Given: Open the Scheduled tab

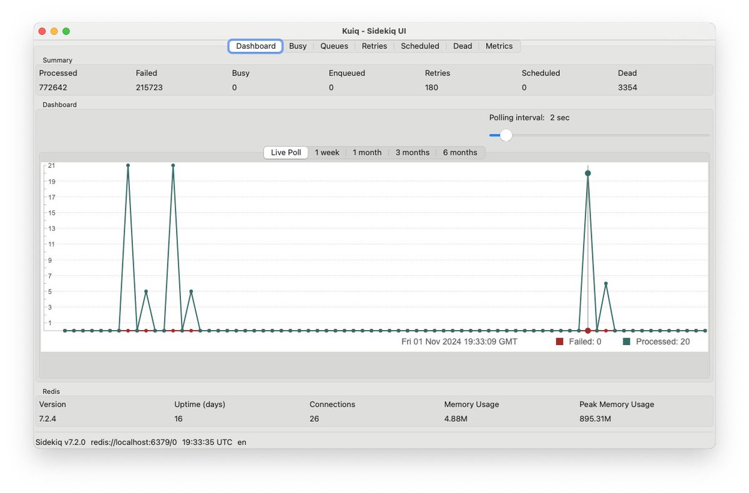Looking at the screenshot, I should point(420,46).
